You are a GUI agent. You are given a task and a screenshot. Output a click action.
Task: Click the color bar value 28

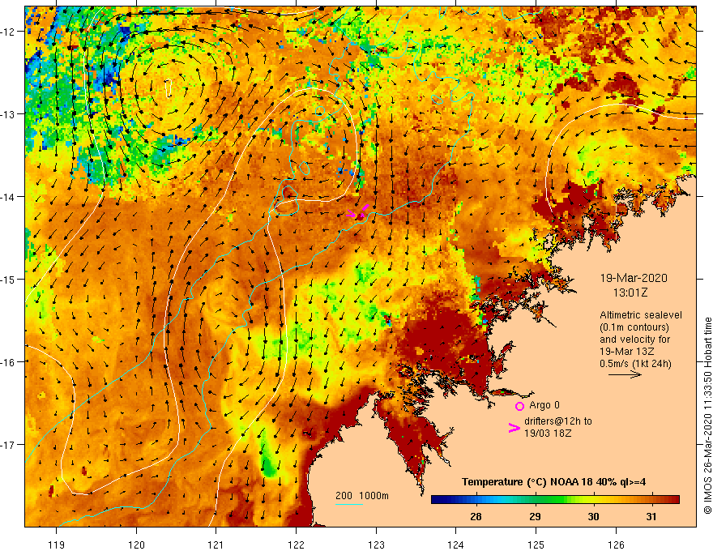(x=476, y=517)
